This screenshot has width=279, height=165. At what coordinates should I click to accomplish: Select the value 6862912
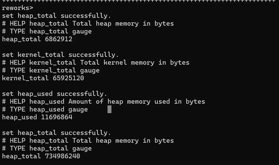coord(59,39)
